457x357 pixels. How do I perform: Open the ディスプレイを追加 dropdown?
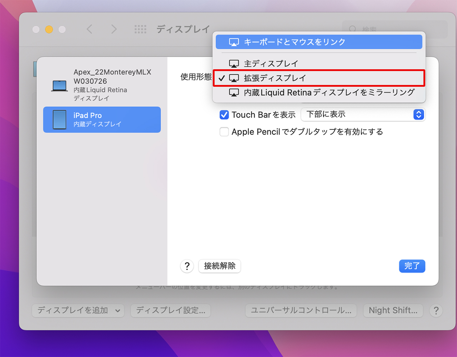[x=78, y=310]
